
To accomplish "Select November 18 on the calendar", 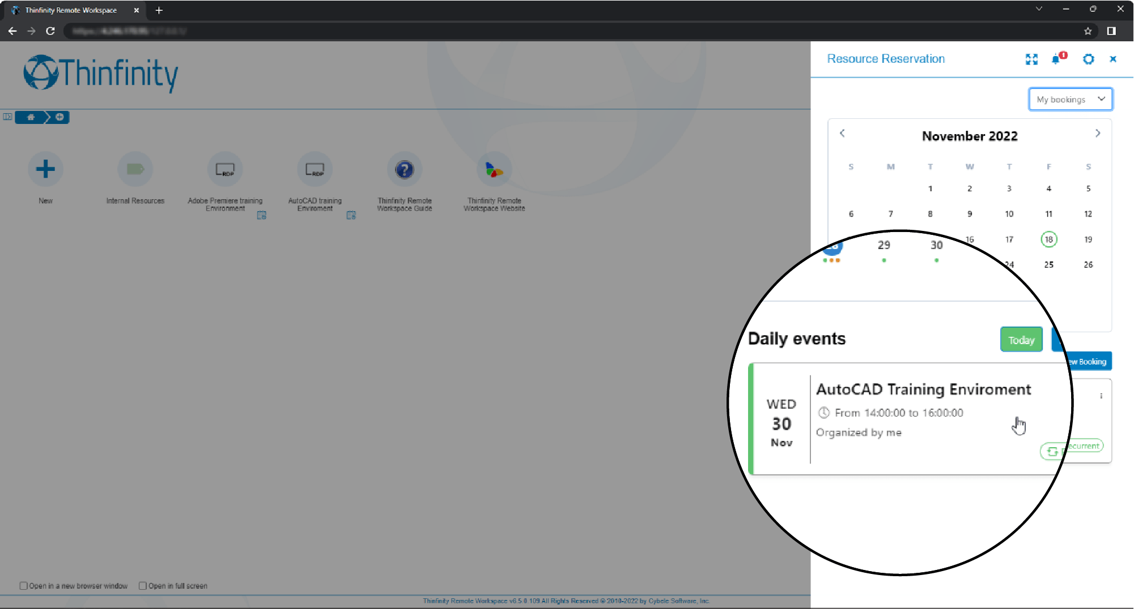I will (x=1048, y=239).
